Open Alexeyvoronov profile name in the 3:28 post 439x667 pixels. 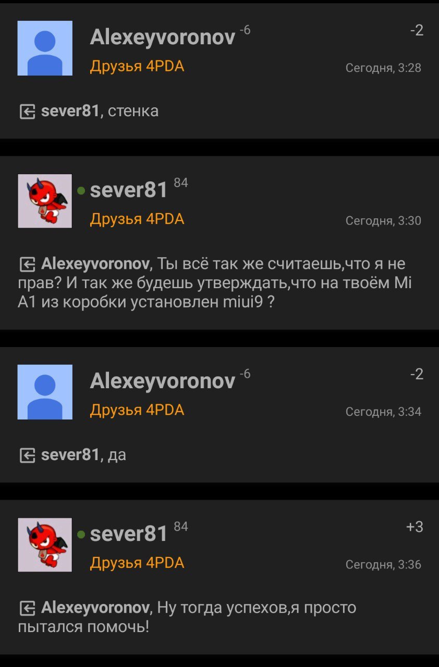click(x=163, y=38)
